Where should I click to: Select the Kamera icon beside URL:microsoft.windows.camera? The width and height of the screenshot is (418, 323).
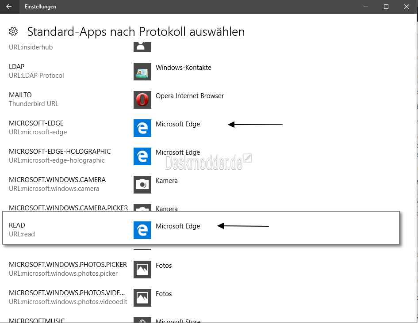tap(142, 185)
